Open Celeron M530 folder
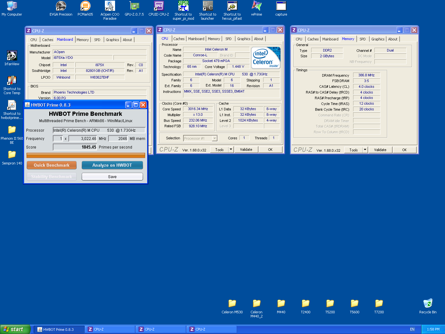Screen dimensions: 445x334 (x=232, y=307)
